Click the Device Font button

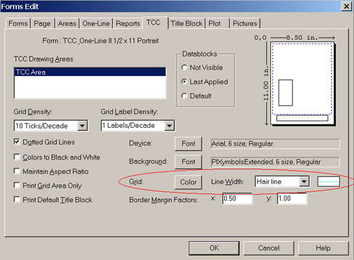[188, 143]
